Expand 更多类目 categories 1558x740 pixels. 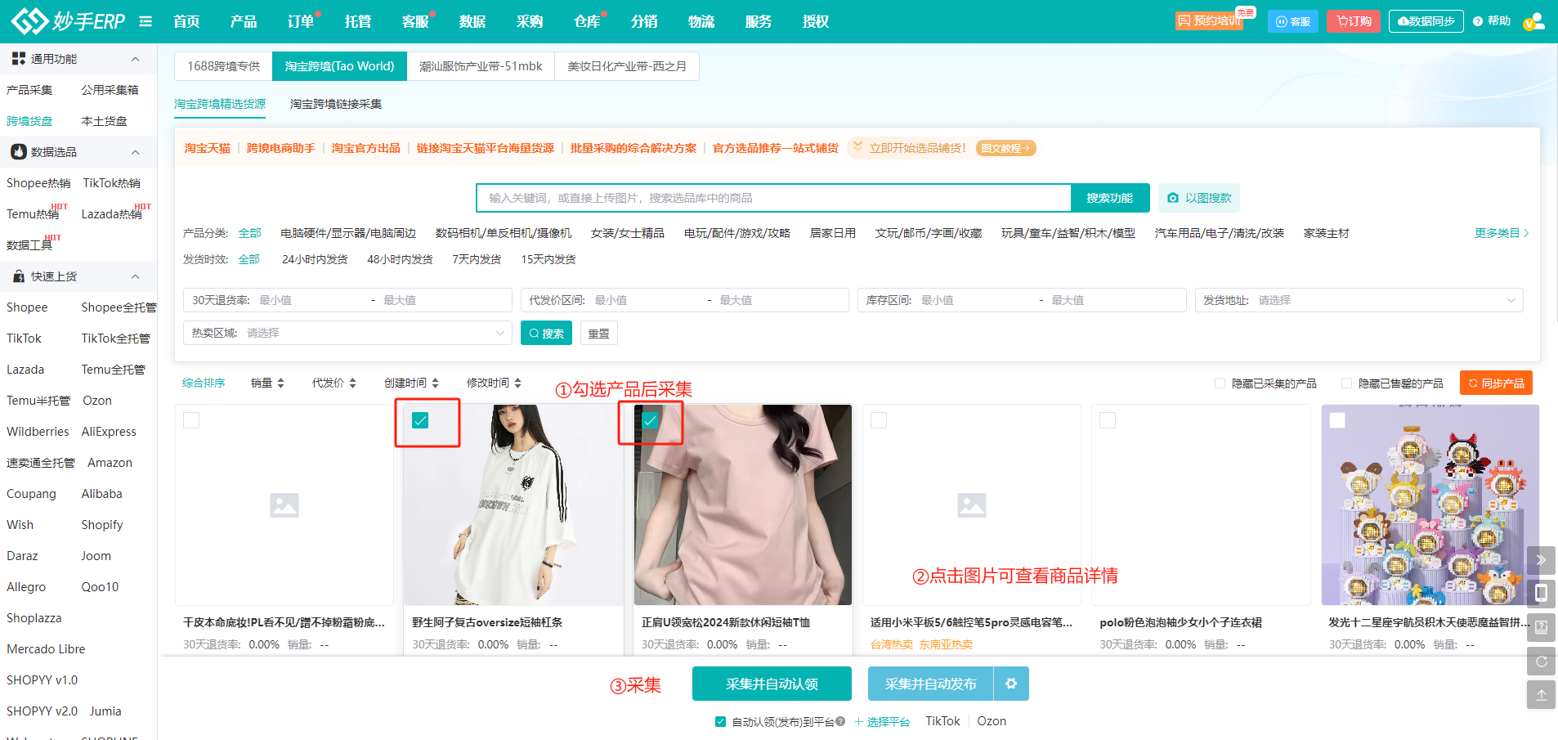click(x=1502, y=233)
